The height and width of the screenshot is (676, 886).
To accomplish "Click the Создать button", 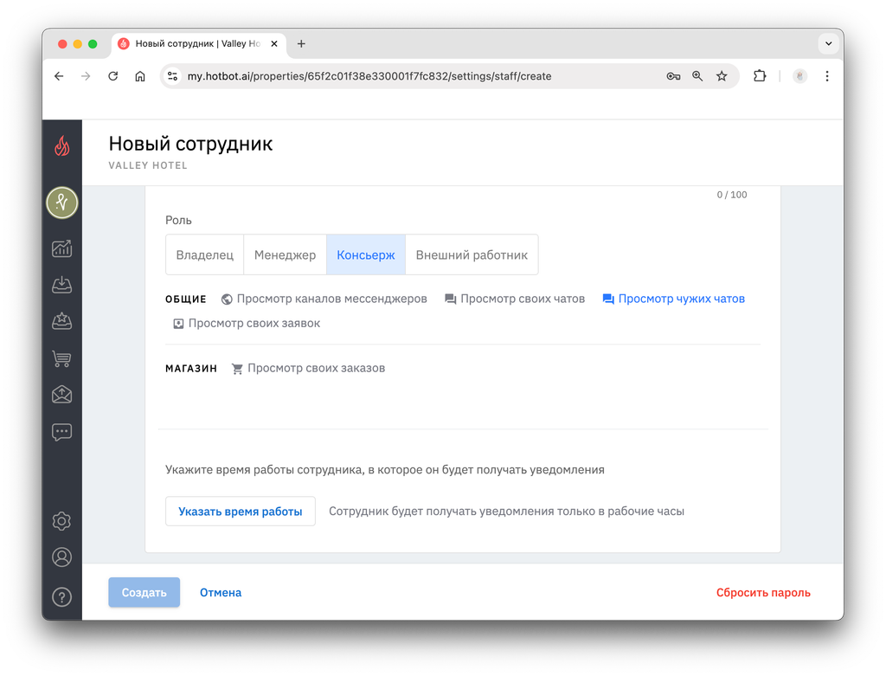I will [144, 592].
